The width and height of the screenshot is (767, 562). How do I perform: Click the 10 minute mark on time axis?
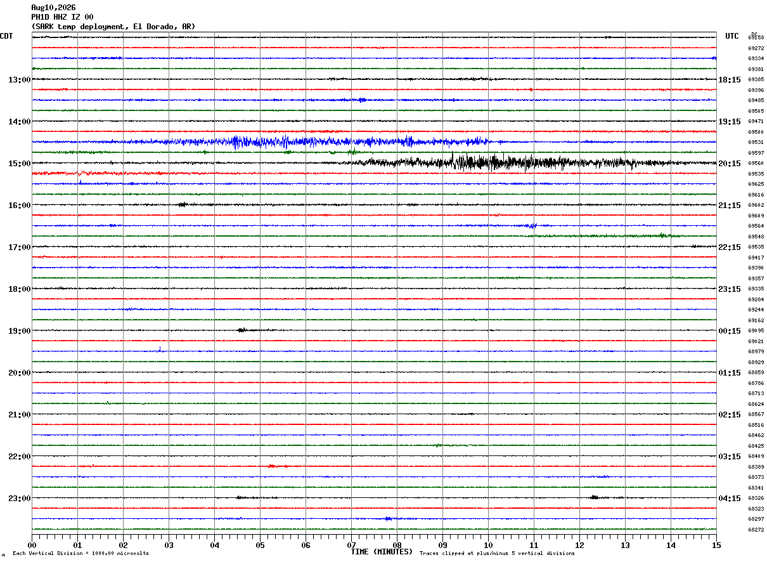point(488,546)
